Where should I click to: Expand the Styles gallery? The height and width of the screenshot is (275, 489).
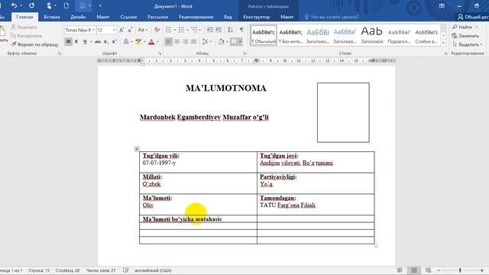[443, 43]
